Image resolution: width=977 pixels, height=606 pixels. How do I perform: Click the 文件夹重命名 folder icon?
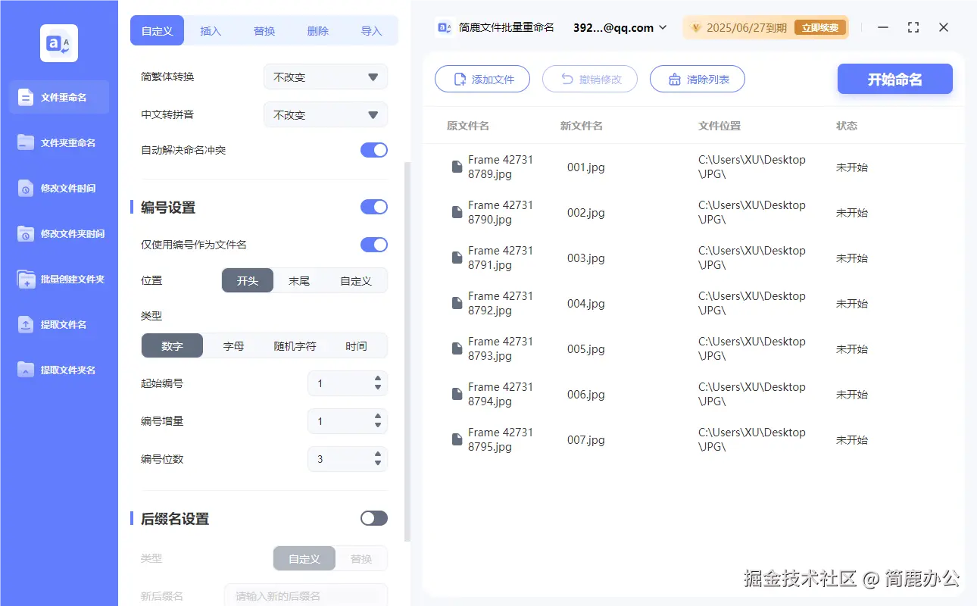coord(26,142)
